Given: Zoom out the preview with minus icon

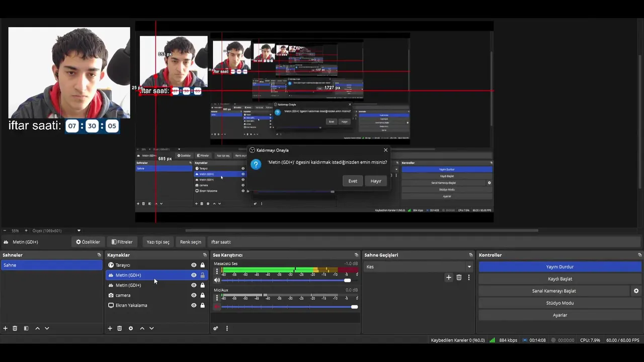Looking at the screenshot, I should tap(5, 231).
